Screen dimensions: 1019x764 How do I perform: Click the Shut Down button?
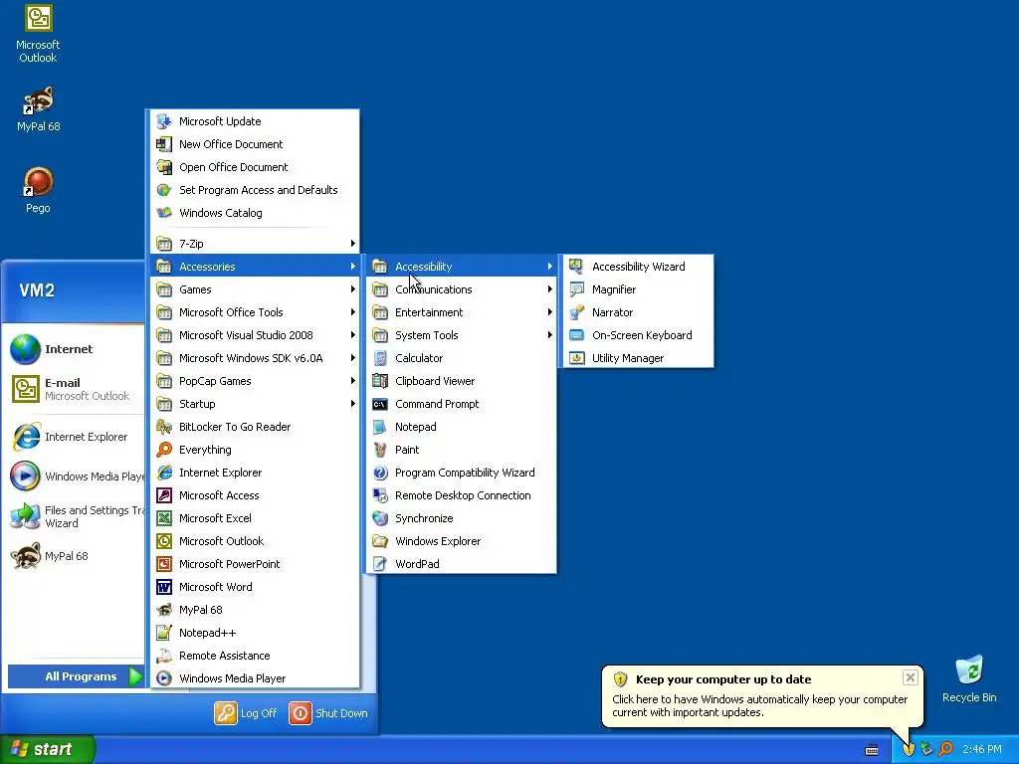click(x=328, y=712)
